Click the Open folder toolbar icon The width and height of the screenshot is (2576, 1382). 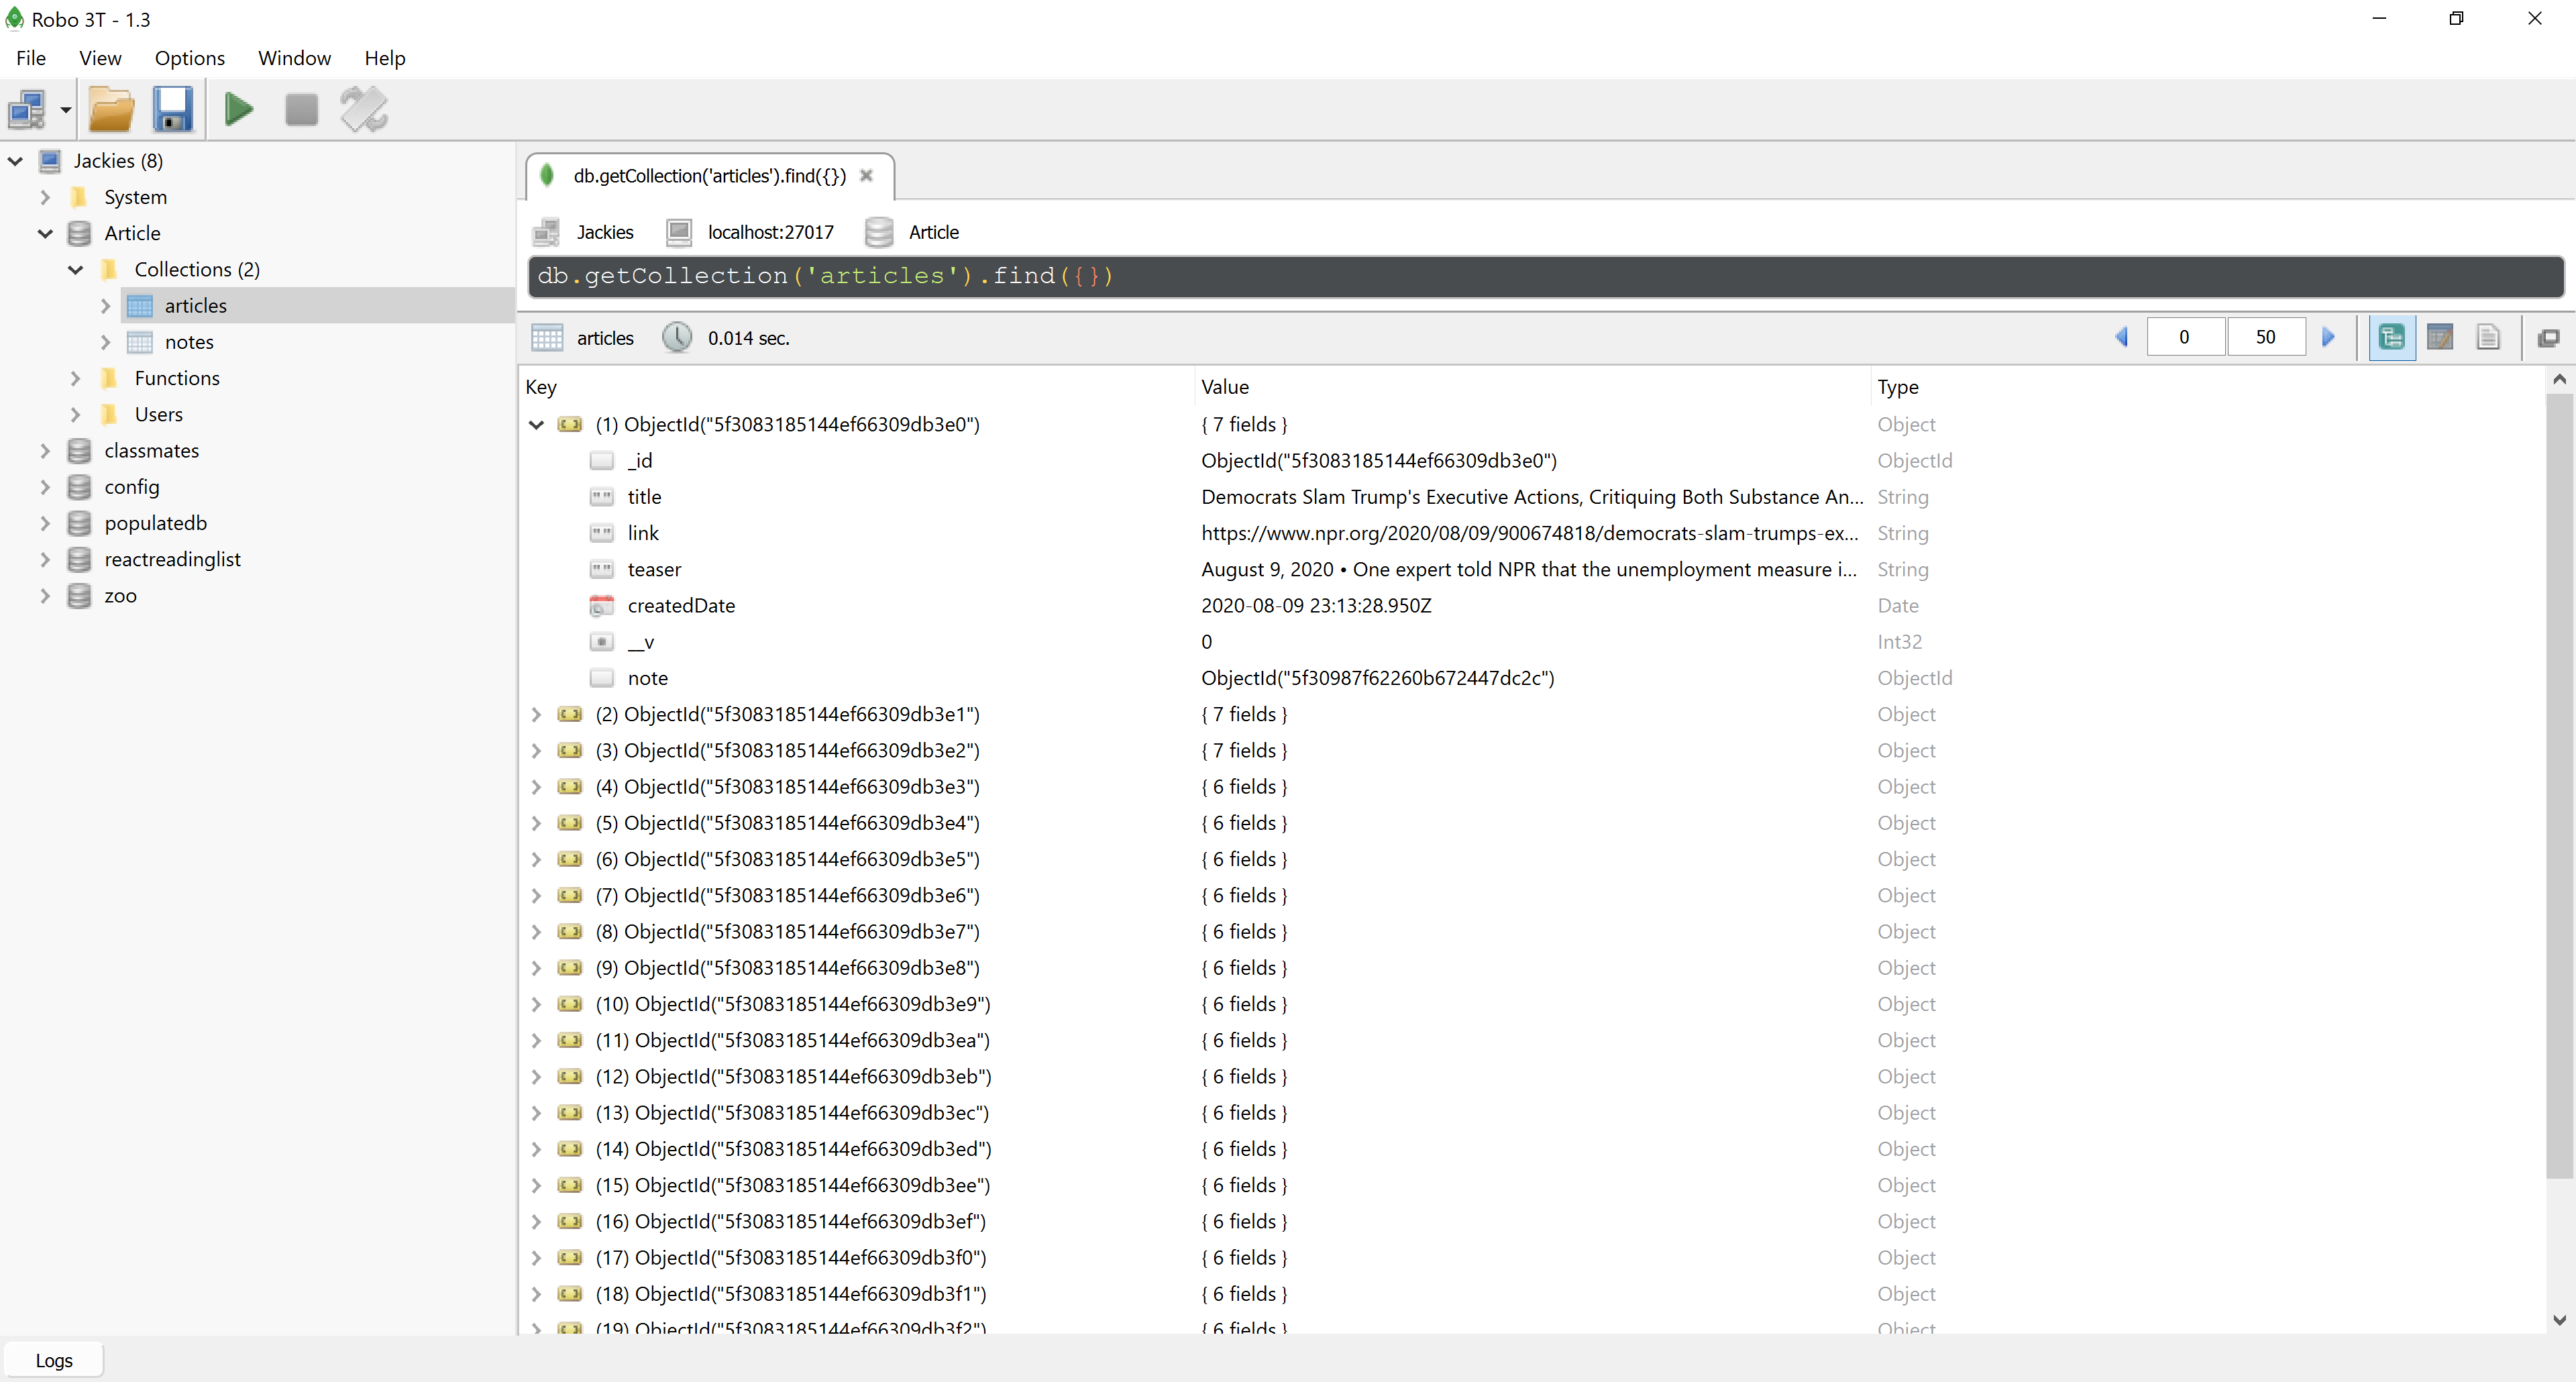[x=111, y=110]
